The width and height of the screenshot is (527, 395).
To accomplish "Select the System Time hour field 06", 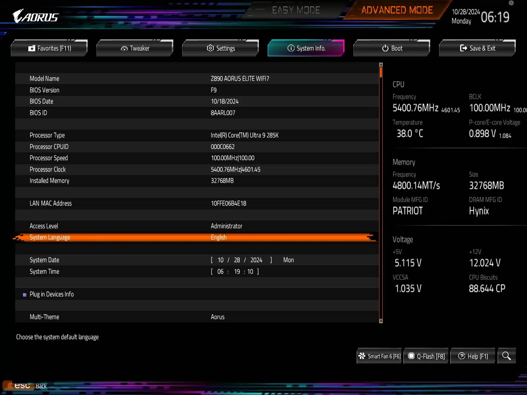I will pyautogui.click(x=220, y=272).
